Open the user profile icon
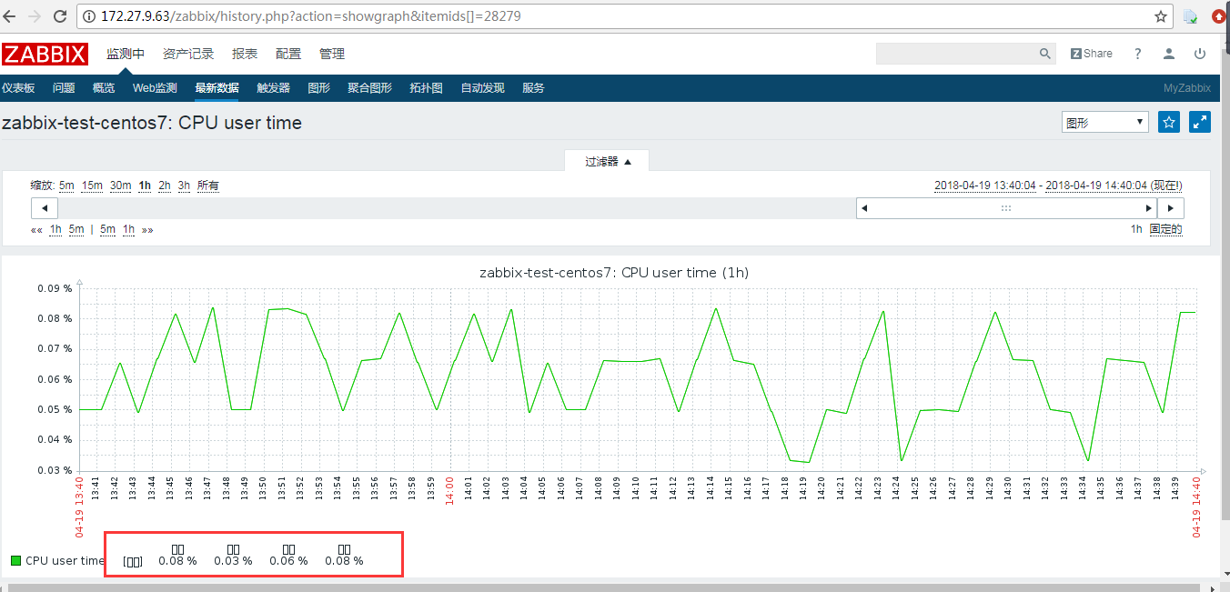The width and height of the screenshot is (1230, 592). coord(1168,54)
